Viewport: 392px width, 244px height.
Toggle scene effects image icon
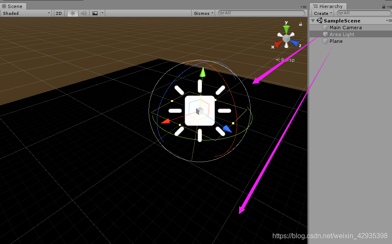pyautogui.click(x=95, y=13)
